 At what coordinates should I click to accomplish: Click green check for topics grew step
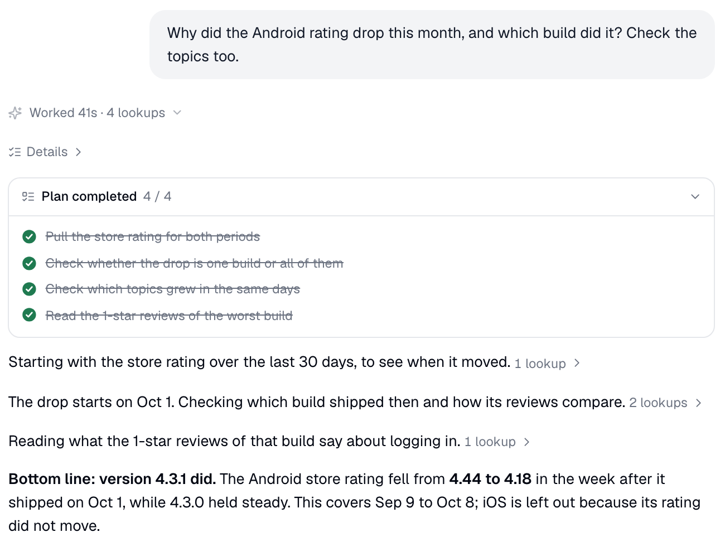coord(29,289)
